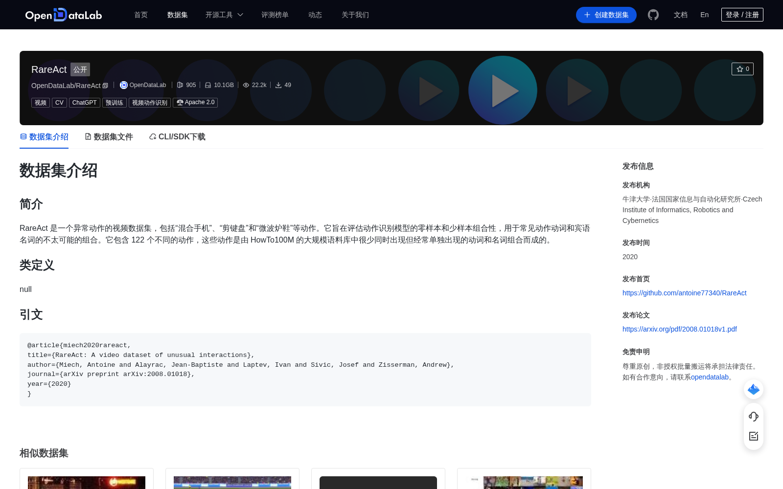Image resolution: width=783 pixels, height=489 pixels.
Task: Open the OpenDataLab logo homepage
Action: coord(64,15)
